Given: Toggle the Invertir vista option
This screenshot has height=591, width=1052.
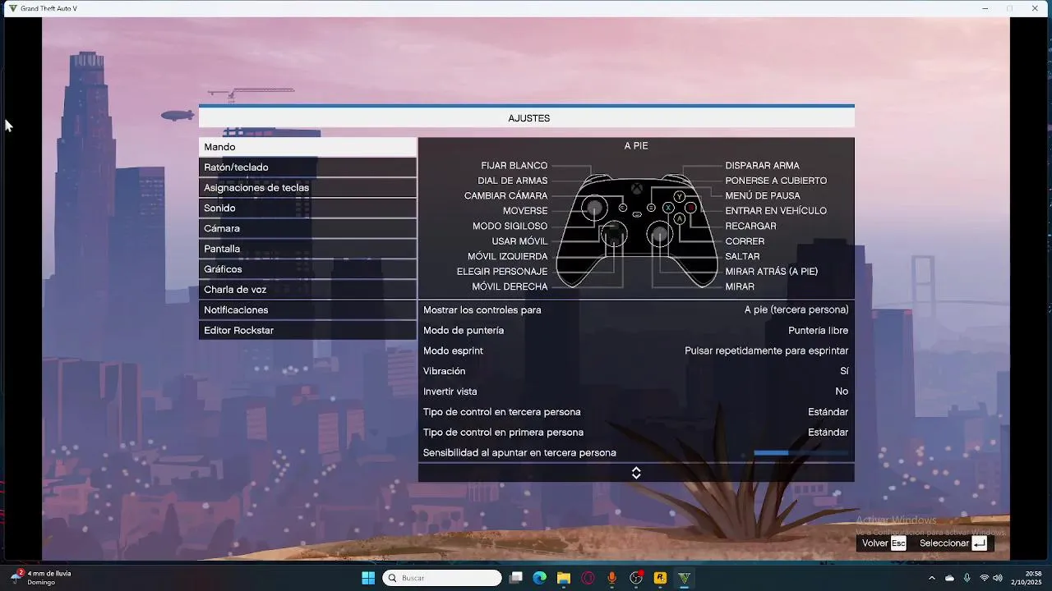Looking at the screenshot, I should [636, 392].
